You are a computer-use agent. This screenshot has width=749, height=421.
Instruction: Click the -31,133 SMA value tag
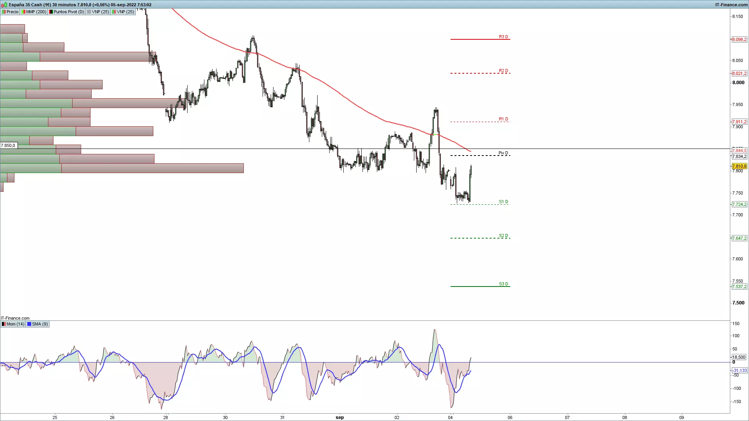click(739, 370)
